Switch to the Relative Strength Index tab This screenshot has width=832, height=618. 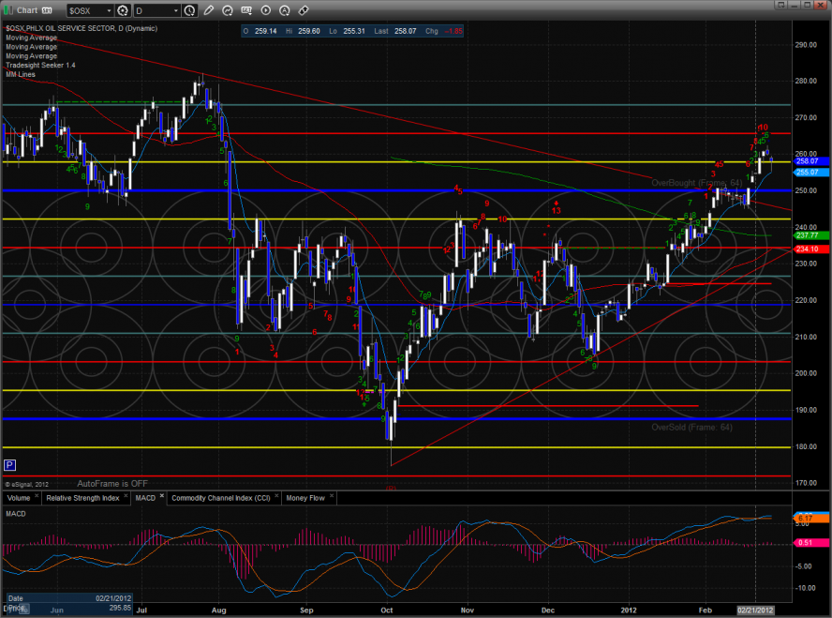(82, 498)
